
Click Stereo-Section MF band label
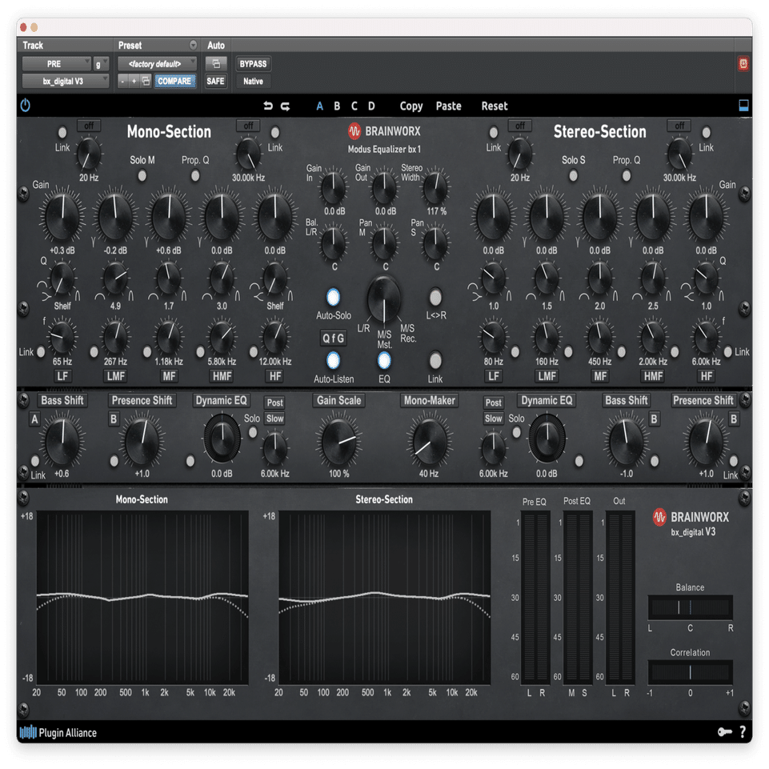[x=600, y=376]
